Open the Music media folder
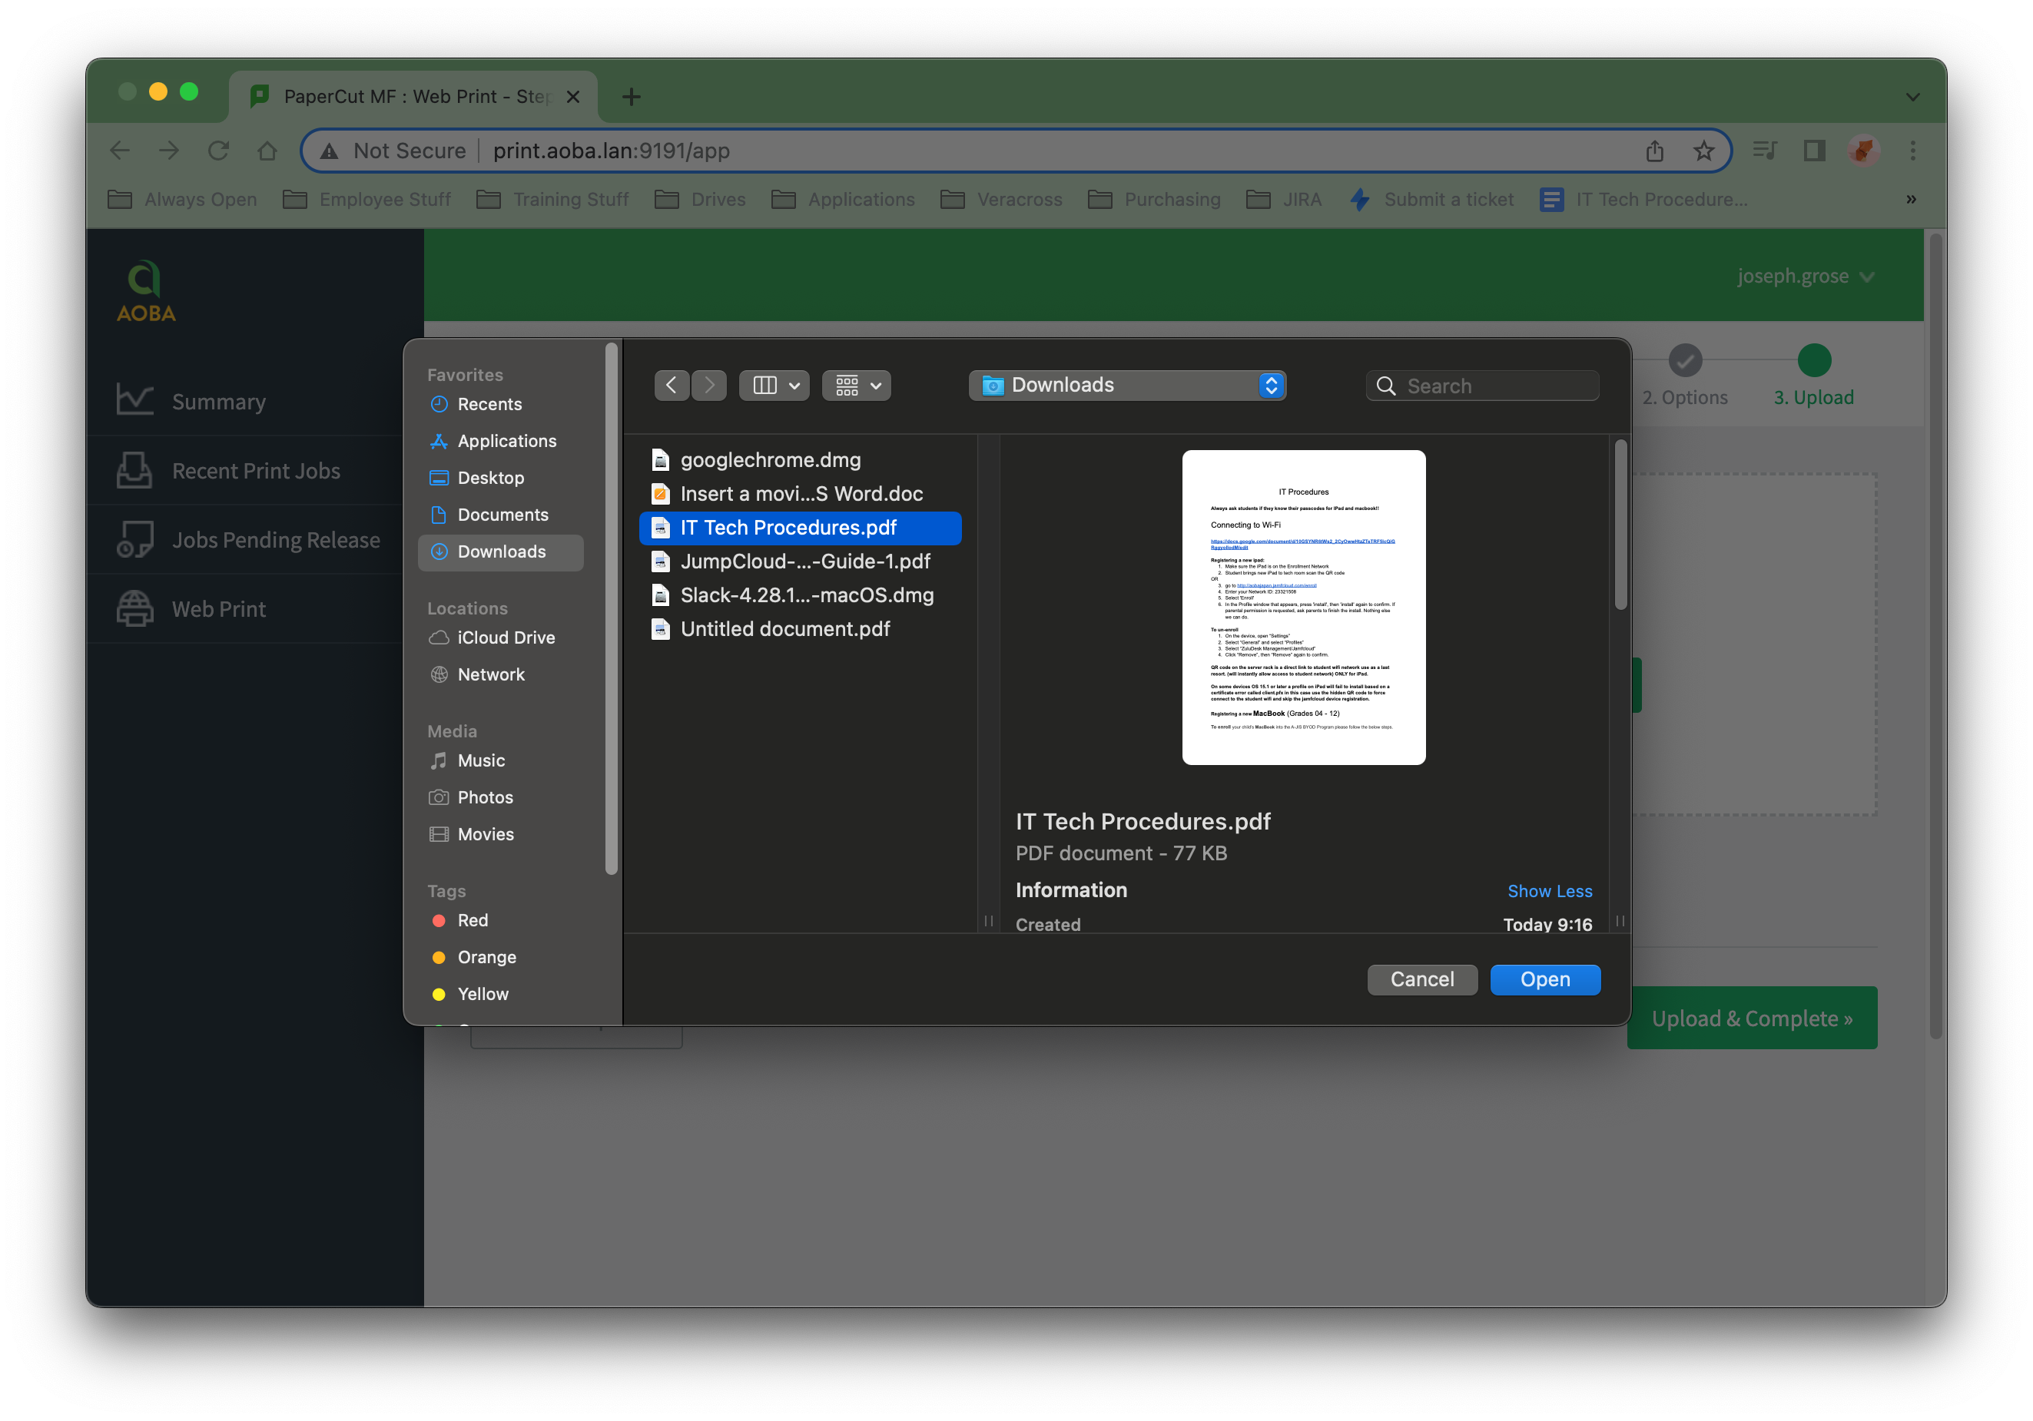 coord(481,760)
